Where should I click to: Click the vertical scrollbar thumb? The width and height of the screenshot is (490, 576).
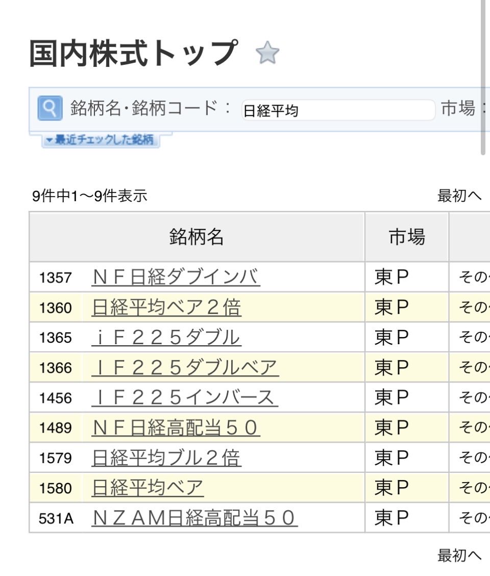click(483, 77)
